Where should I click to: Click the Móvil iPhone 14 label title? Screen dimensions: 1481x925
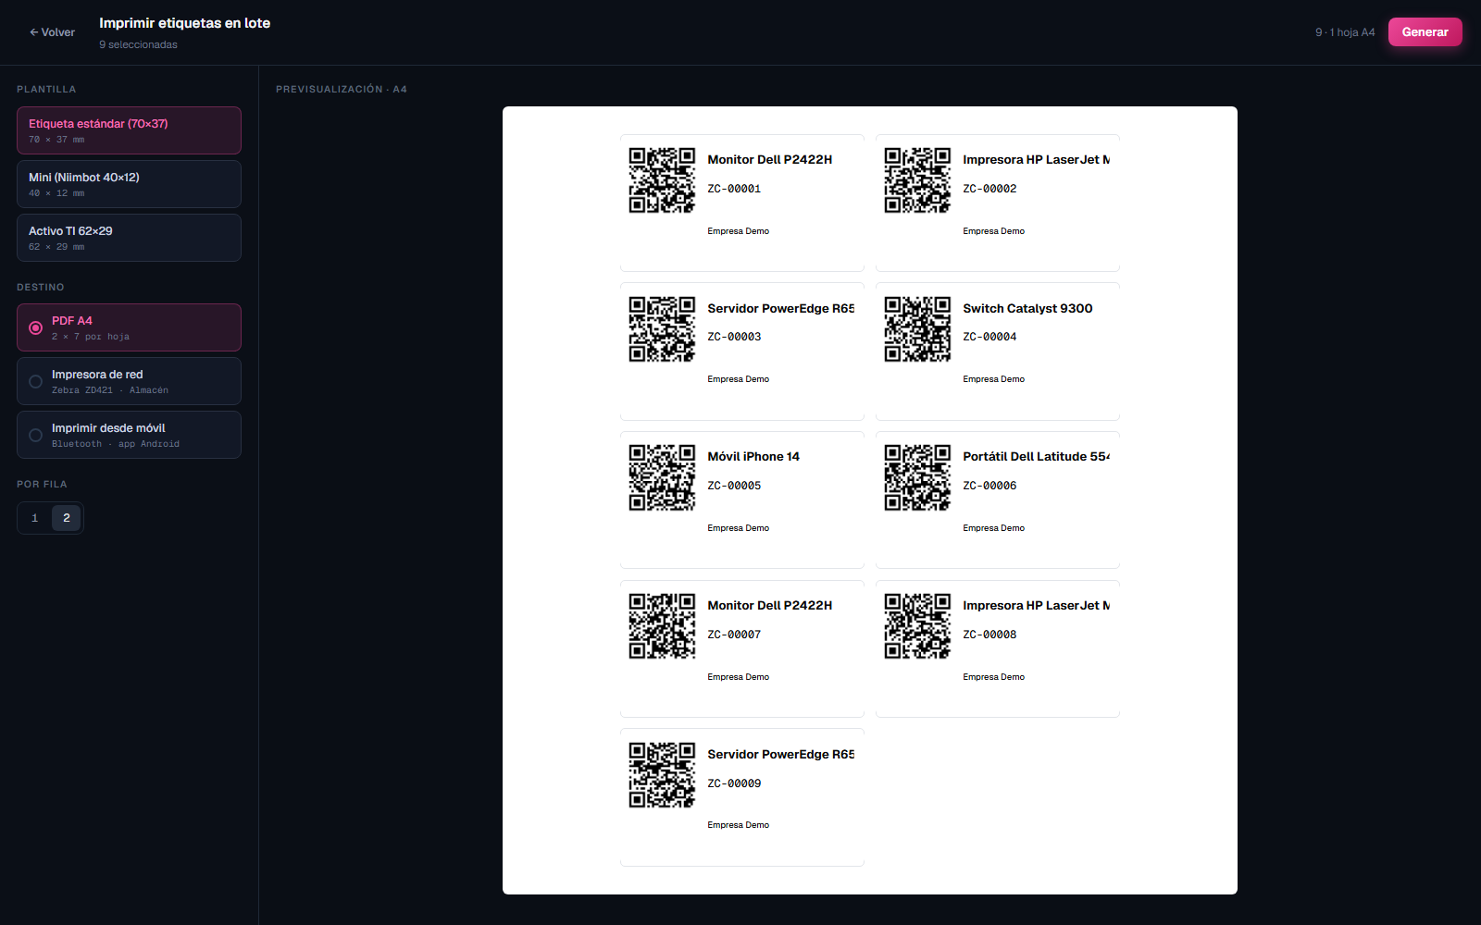(x=753, y=457)
